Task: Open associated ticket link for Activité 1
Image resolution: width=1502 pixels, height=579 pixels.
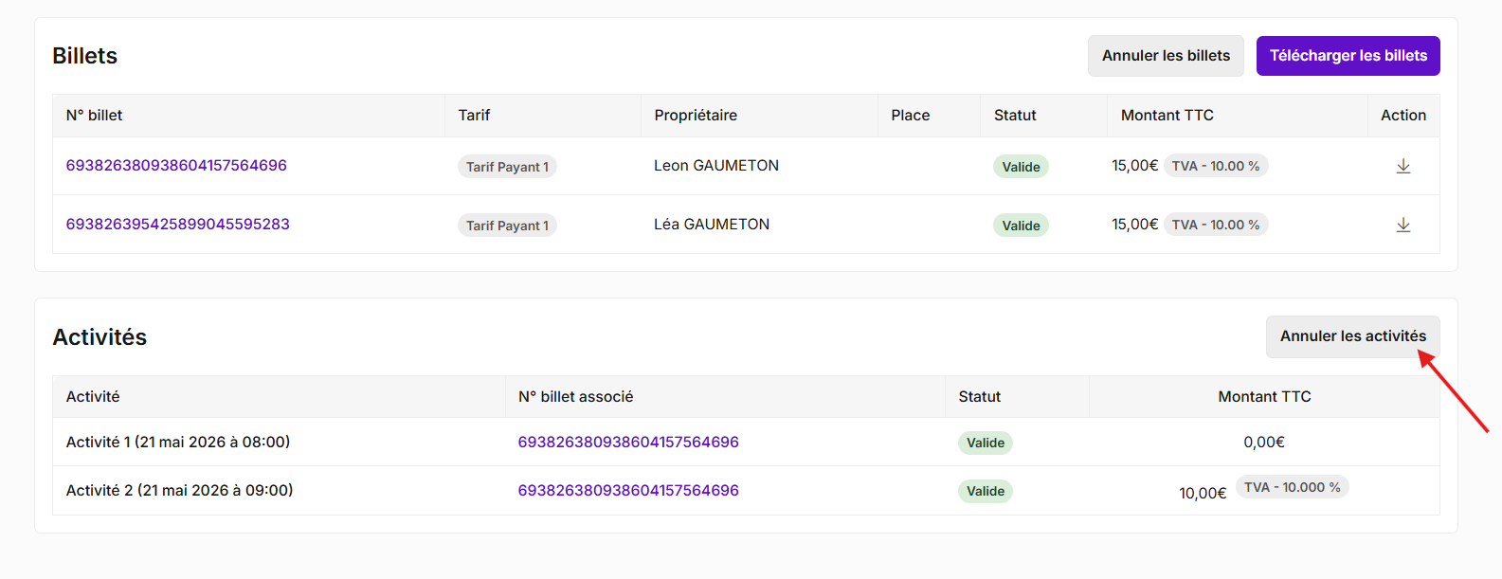Action: (628, 443)
